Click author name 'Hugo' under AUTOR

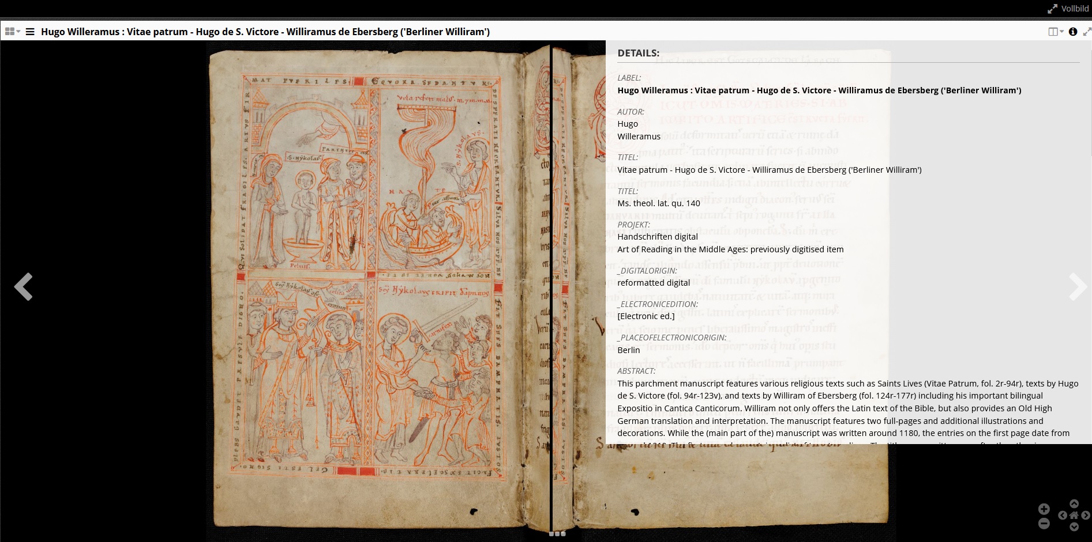pos(628,124)
